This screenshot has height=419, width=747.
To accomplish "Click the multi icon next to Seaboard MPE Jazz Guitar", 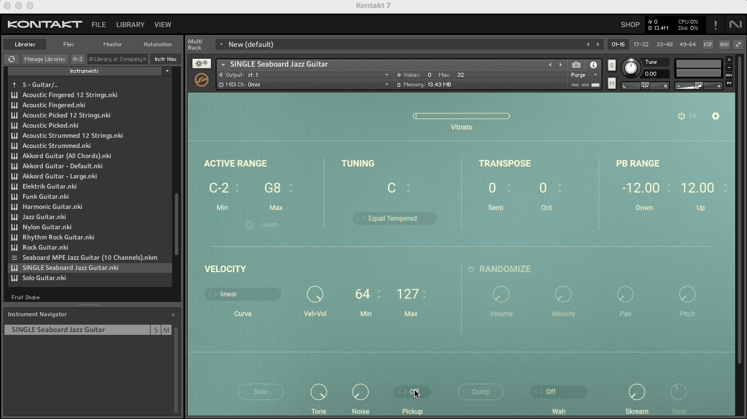I will pyautogui.click(x=14, y=257).
